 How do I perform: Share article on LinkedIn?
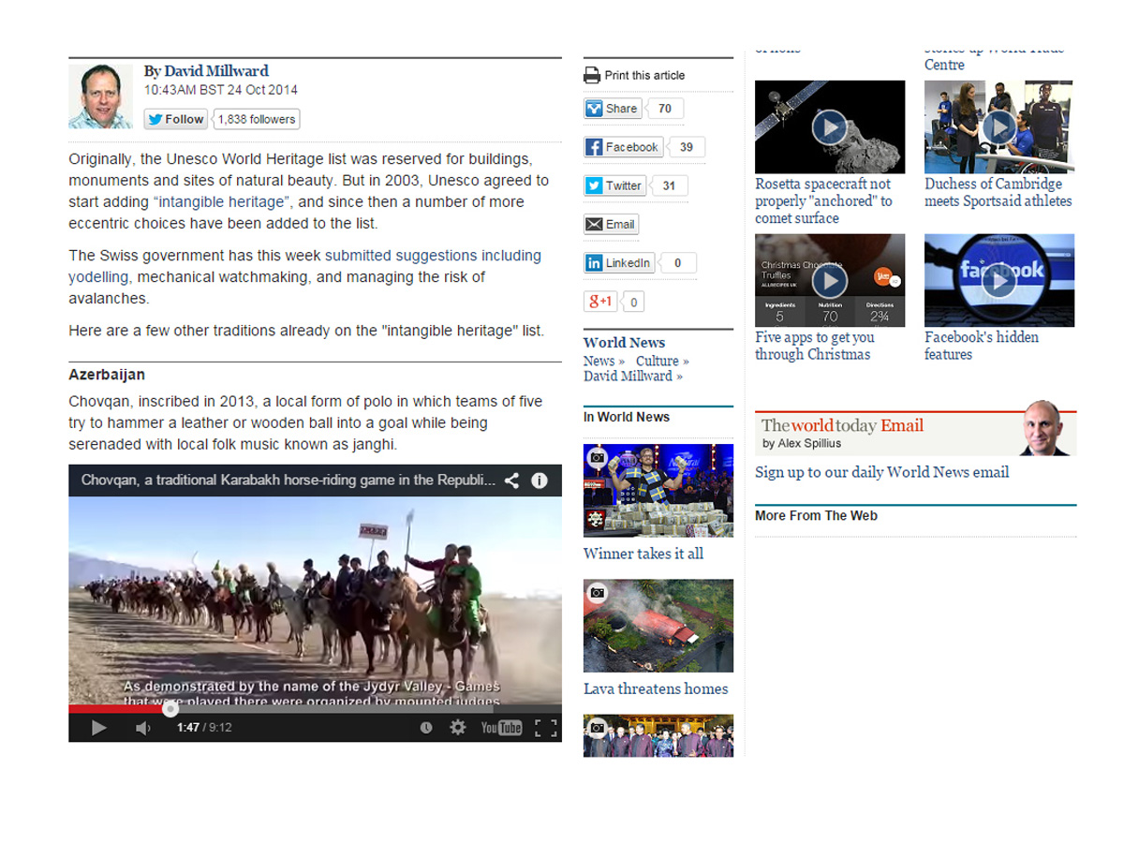click(618, 263)
